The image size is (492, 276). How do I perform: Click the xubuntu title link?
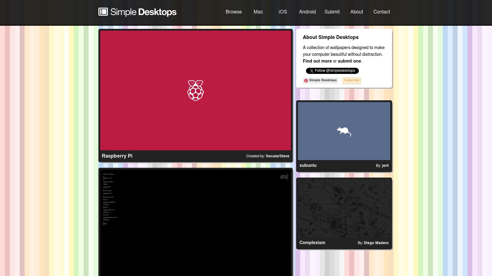click(x=308, y=165)
